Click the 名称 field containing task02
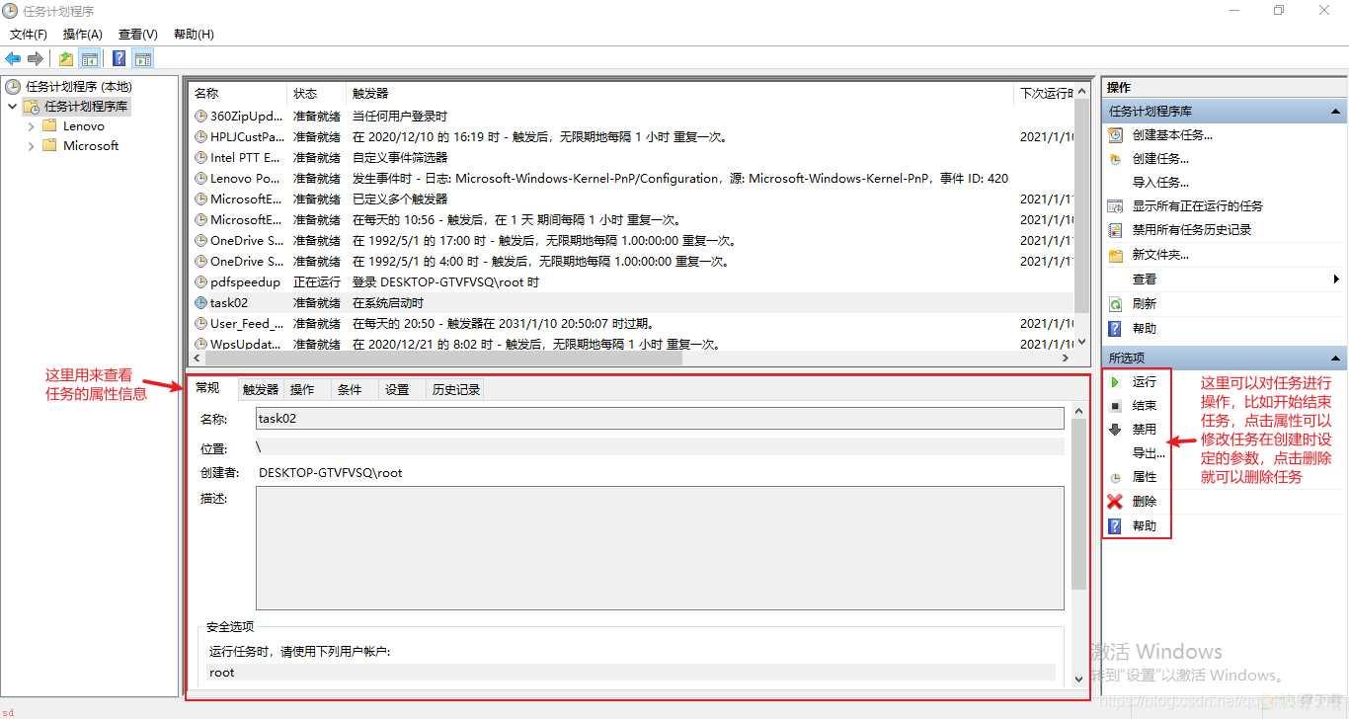Screen dimensions: 1349x719 click(x=660, y=419)
